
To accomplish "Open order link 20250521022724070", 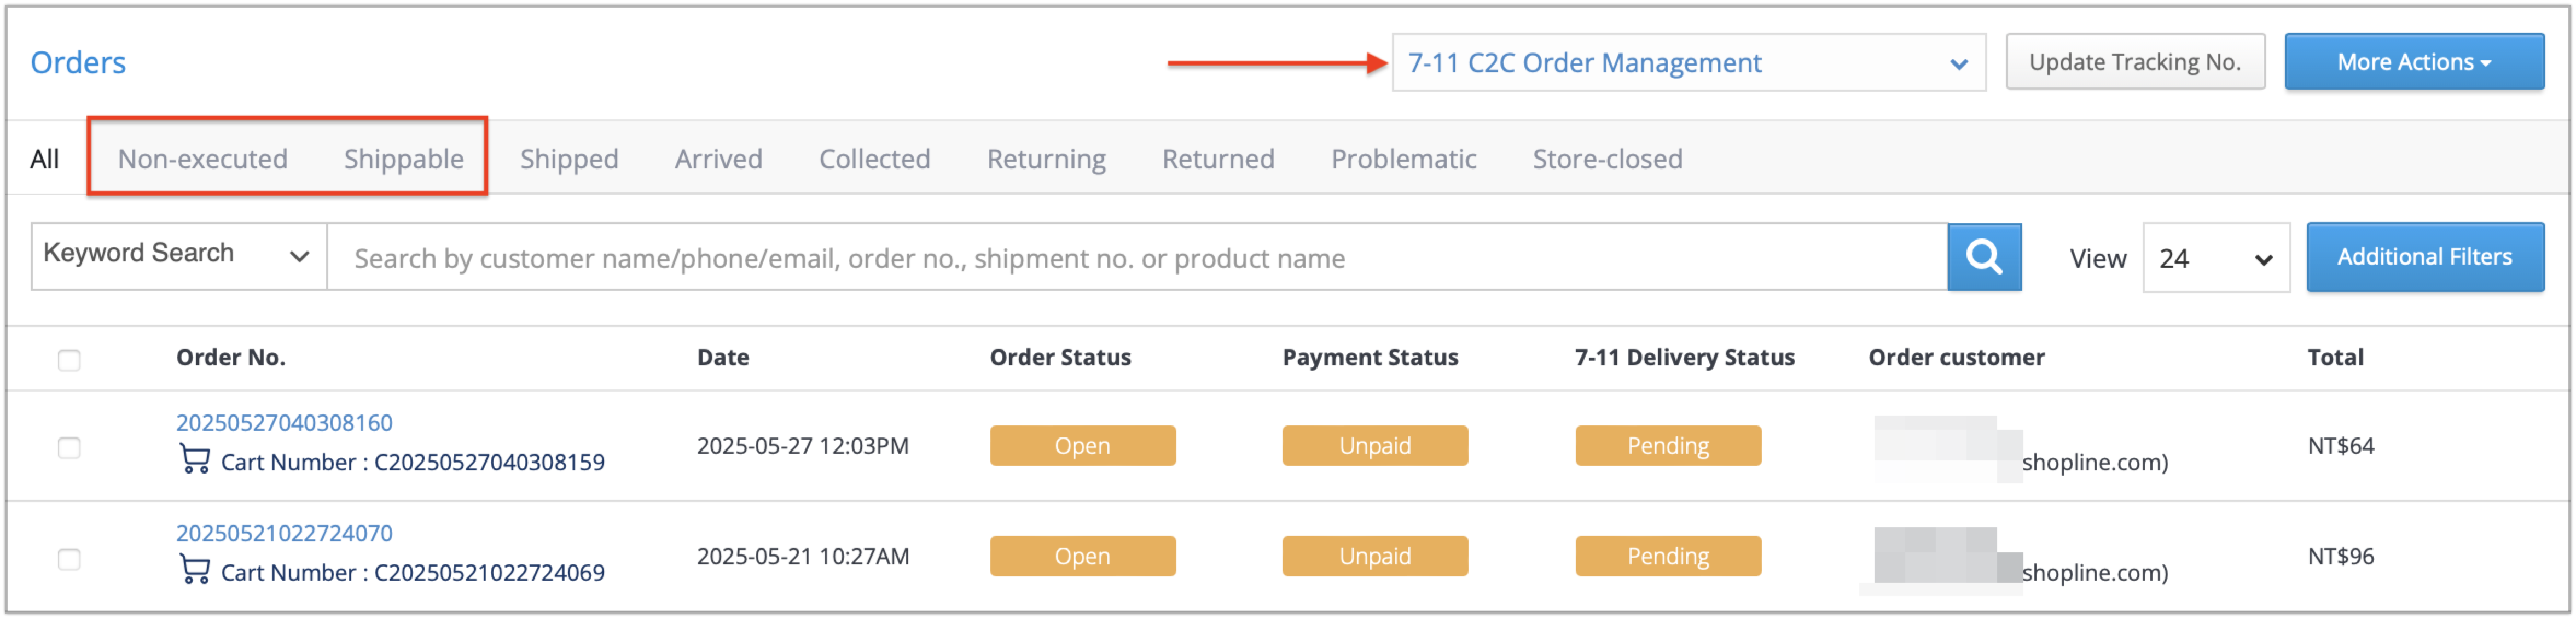I will pos(284,533).
